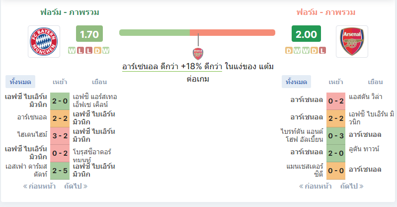Select the เยือน tab under Bayern form

(99, 82)
